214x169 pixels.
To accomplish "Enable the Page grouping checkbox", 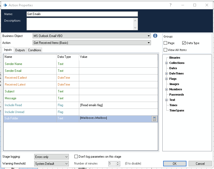I will [166, 43].
